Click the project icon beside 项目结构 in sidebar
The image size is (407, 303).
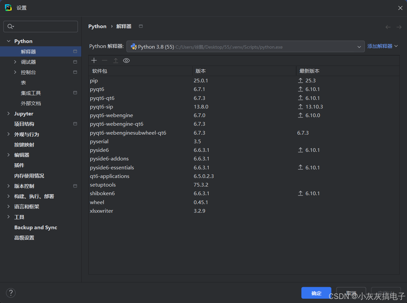coord(75,124)
